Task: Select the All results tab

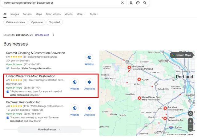Action: tap(5, 14)
